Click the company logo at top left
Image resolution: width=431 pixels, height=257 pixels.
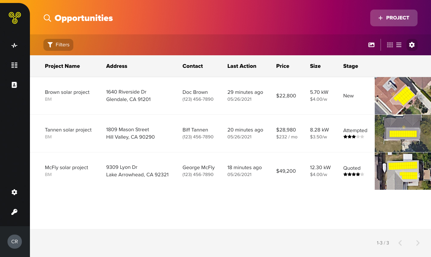point(15,18)
